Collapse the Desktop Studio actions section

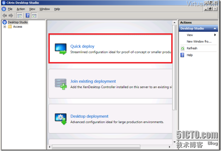(215, 28)
